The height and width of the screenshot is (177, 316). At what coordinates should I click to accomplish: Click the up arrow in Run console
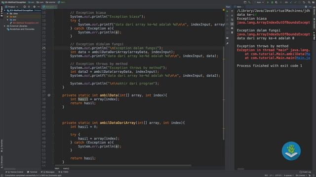[x=232, y=11]
